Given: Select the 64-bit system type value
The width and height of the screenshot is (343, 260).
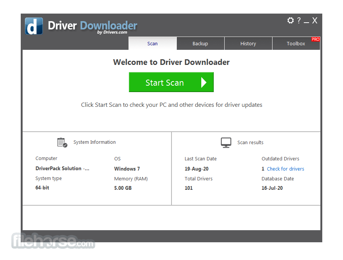Looking at the screenshot, I should pos(42,188).
